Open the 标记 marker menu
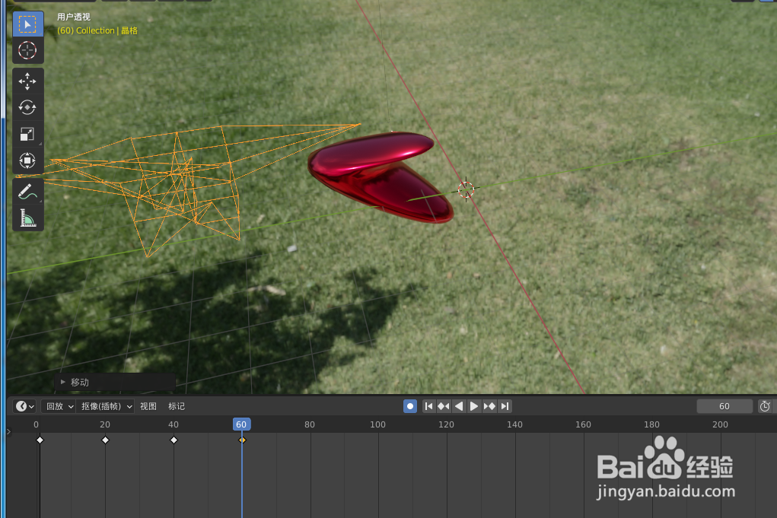The image size is (777, 518). 176,406
